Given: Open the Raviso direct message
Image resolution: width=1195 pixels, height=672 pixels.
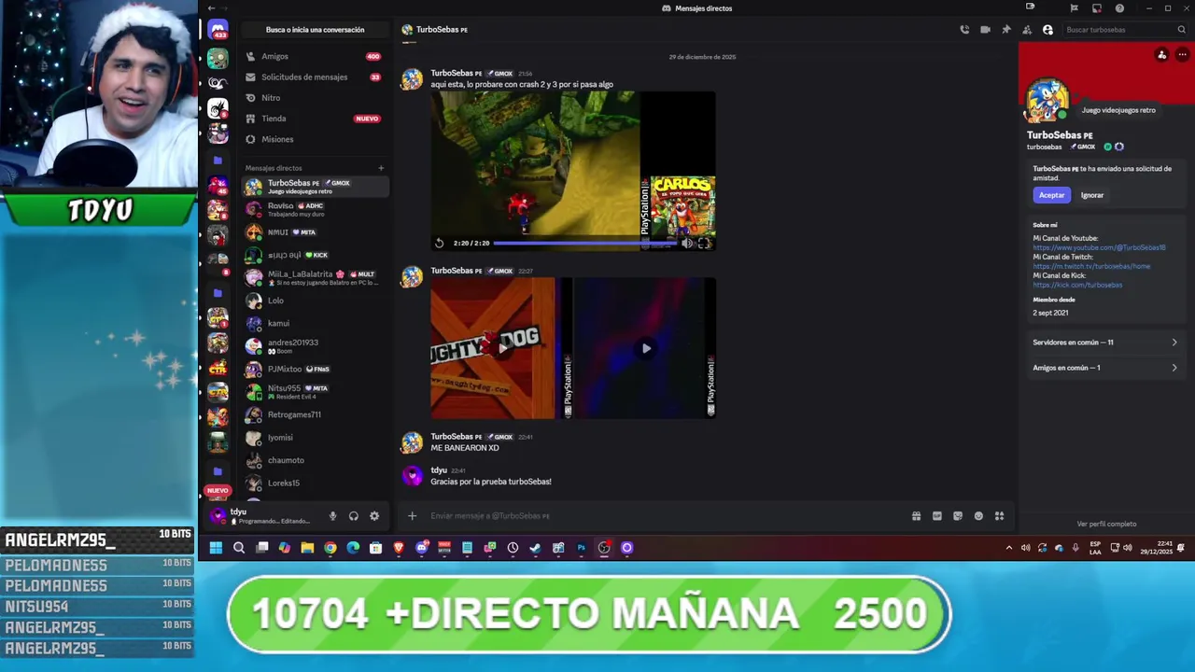Looking at the screenshot, I should click(315, 209).
